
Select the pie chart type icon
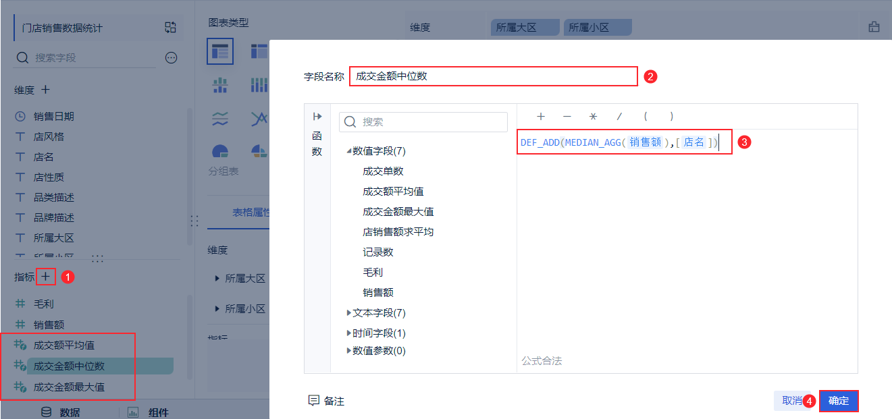point(220,151)
